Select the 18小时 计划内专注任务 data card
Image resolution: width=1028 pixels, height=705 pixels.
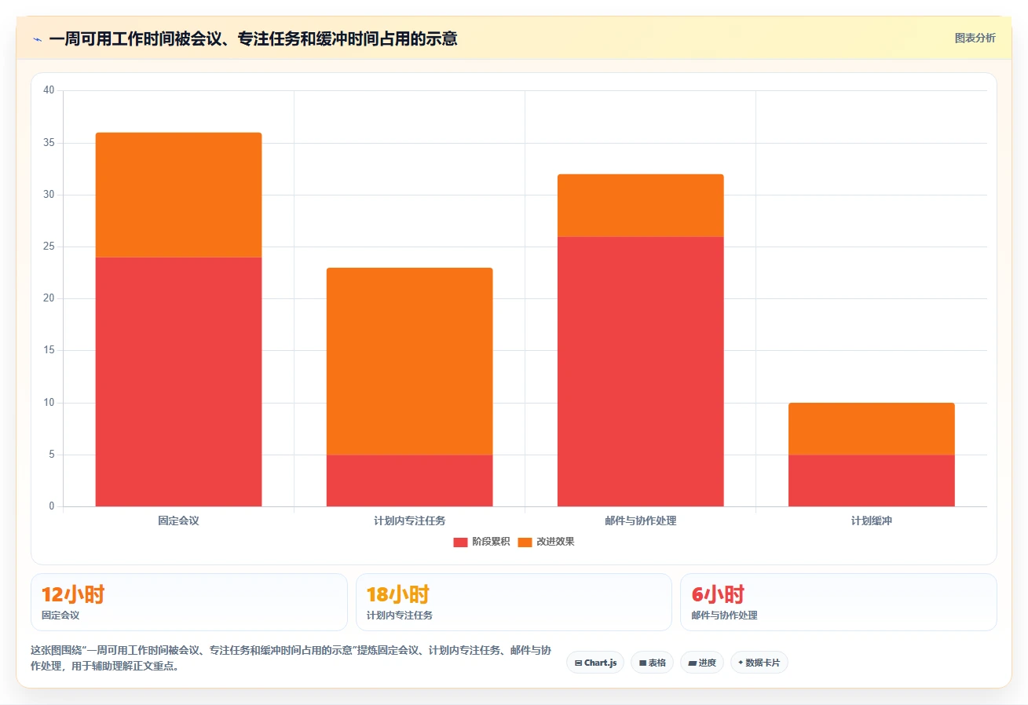[x=514, y=602]
